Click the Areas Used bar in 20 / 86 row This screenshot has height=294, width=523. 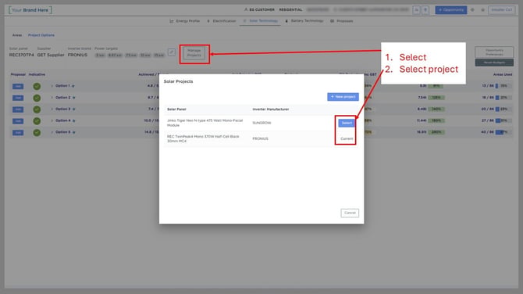click(x=503, y=109)
